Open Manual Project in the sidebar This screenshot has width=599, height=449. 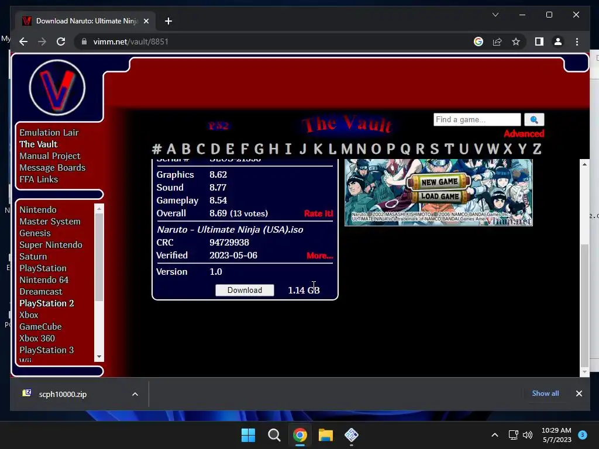(x=50, y=156)
